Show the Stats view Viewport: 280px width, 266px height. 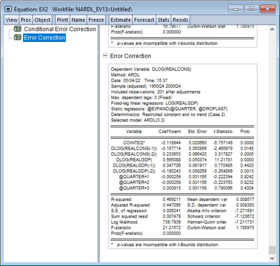coord(163,19)
